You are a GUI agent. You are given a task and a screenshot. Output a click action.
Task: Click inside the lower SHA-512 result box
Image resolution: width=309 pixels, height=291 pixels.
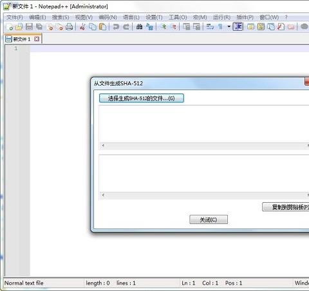pyautogui.click(x=204, y=173)
